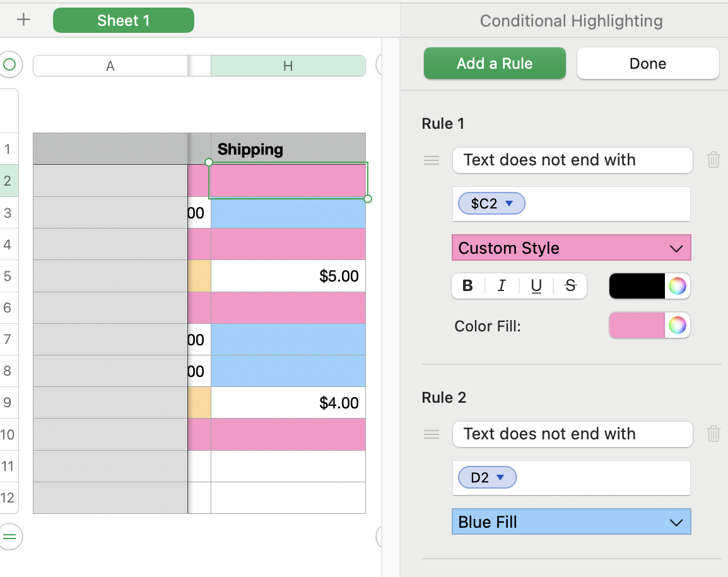Expand the $C2 cell reference token
The height and width of the screenshot is (577, 728).
pos(510,203)
